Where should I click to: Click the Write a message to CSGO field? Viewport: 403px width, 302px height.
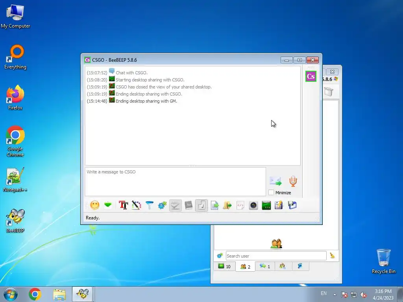[x=175, y=182]
